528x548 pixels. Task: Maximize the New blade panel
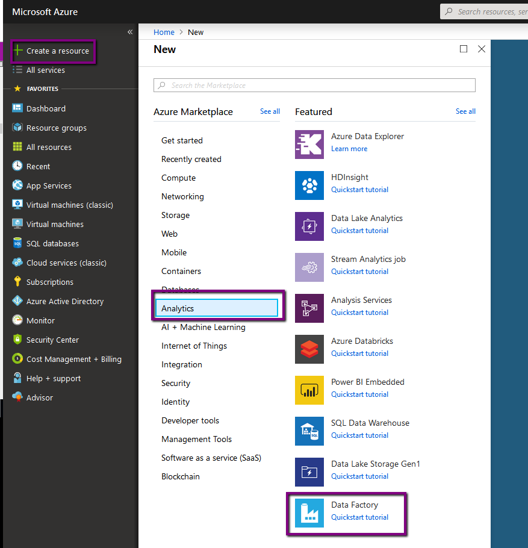[464, 49]
